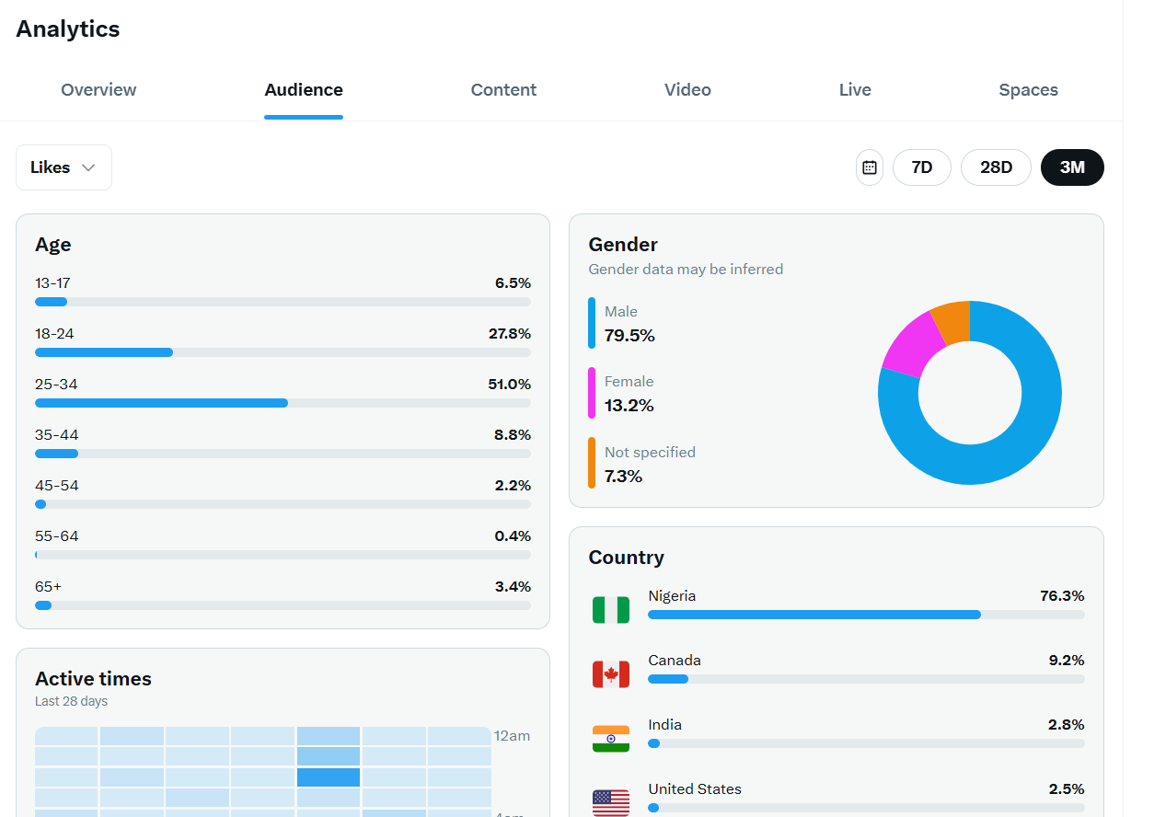Click the Canada flag icon

click(611, 674)
